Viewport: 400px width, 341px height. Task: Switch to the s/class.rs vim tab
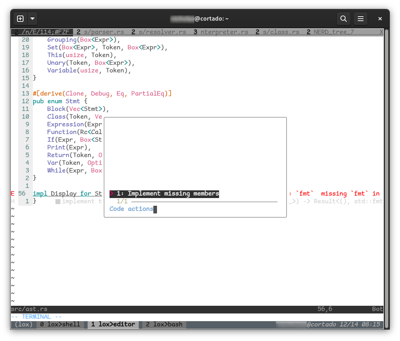[277, 32]
